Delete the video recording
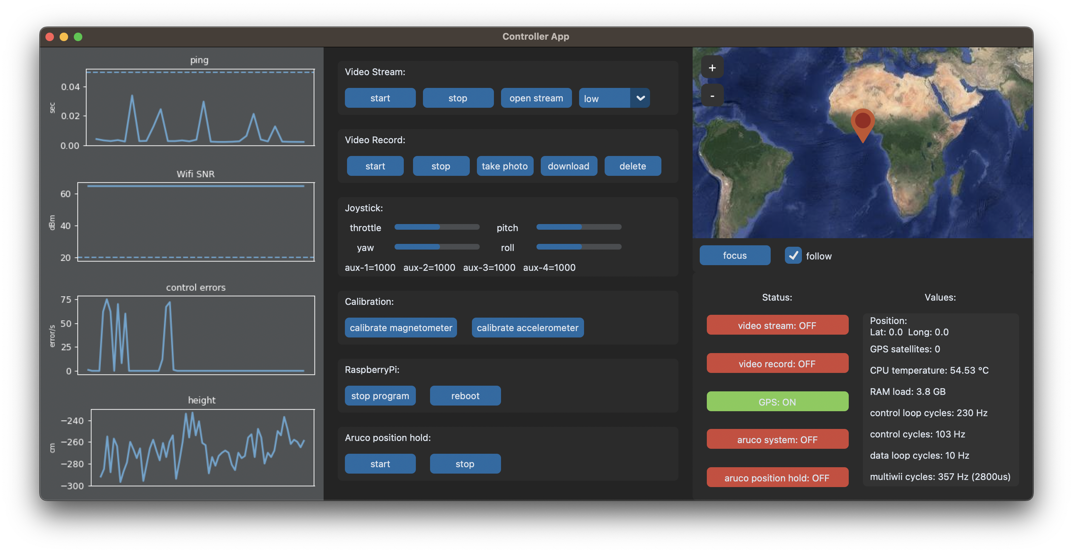The image size is (1073, 553). 632,166
